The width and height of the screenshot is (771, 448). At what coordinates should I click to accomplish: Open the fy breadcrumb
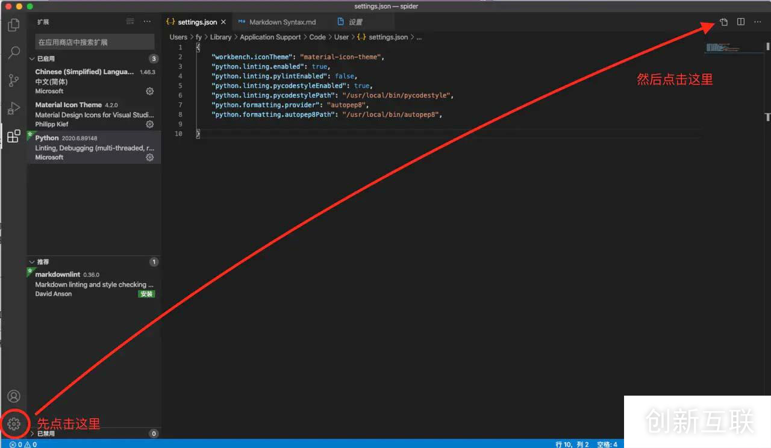pos(199,37)
